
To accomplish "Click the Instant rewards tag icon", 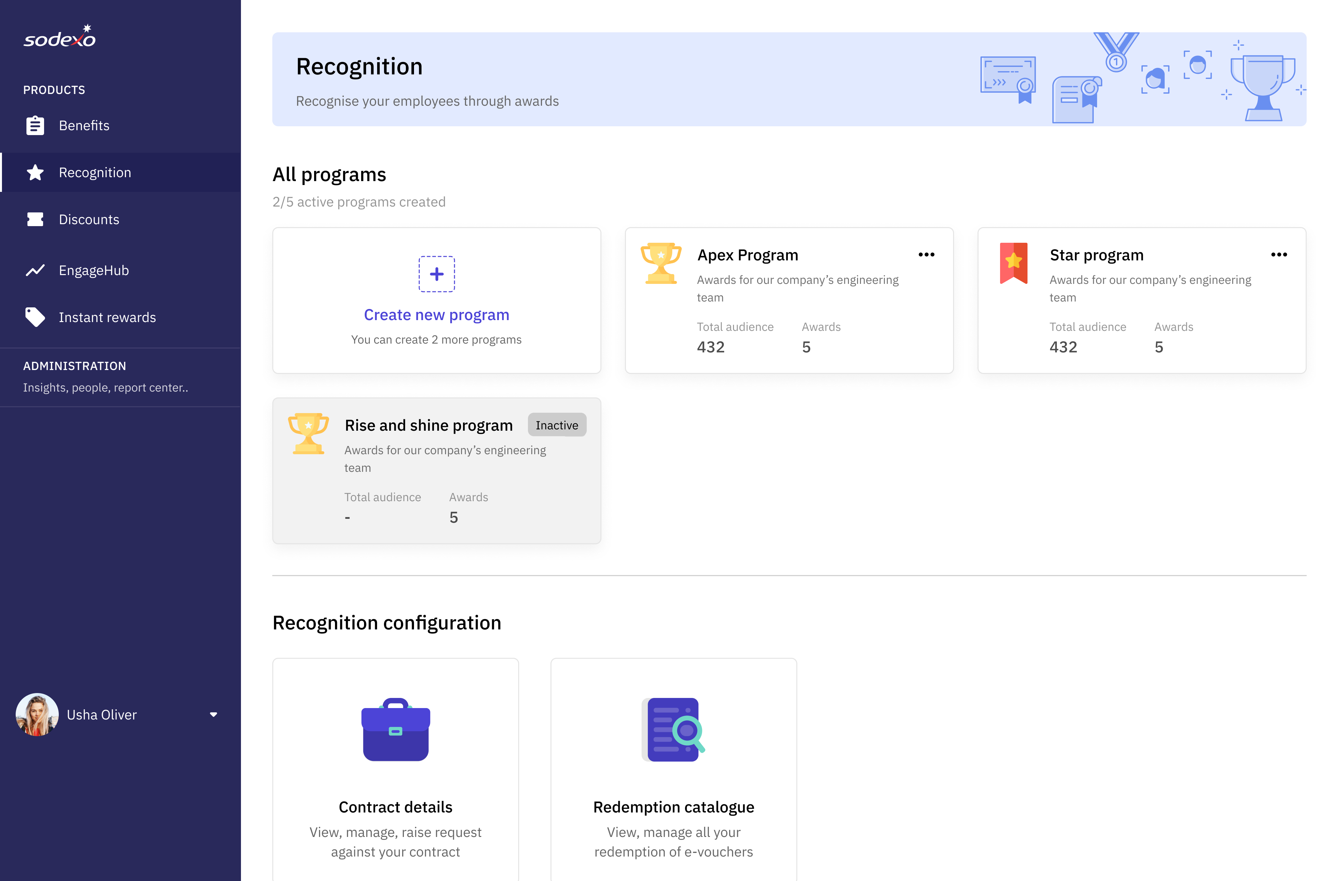I will pyautogui.click(x=35, y=317).
